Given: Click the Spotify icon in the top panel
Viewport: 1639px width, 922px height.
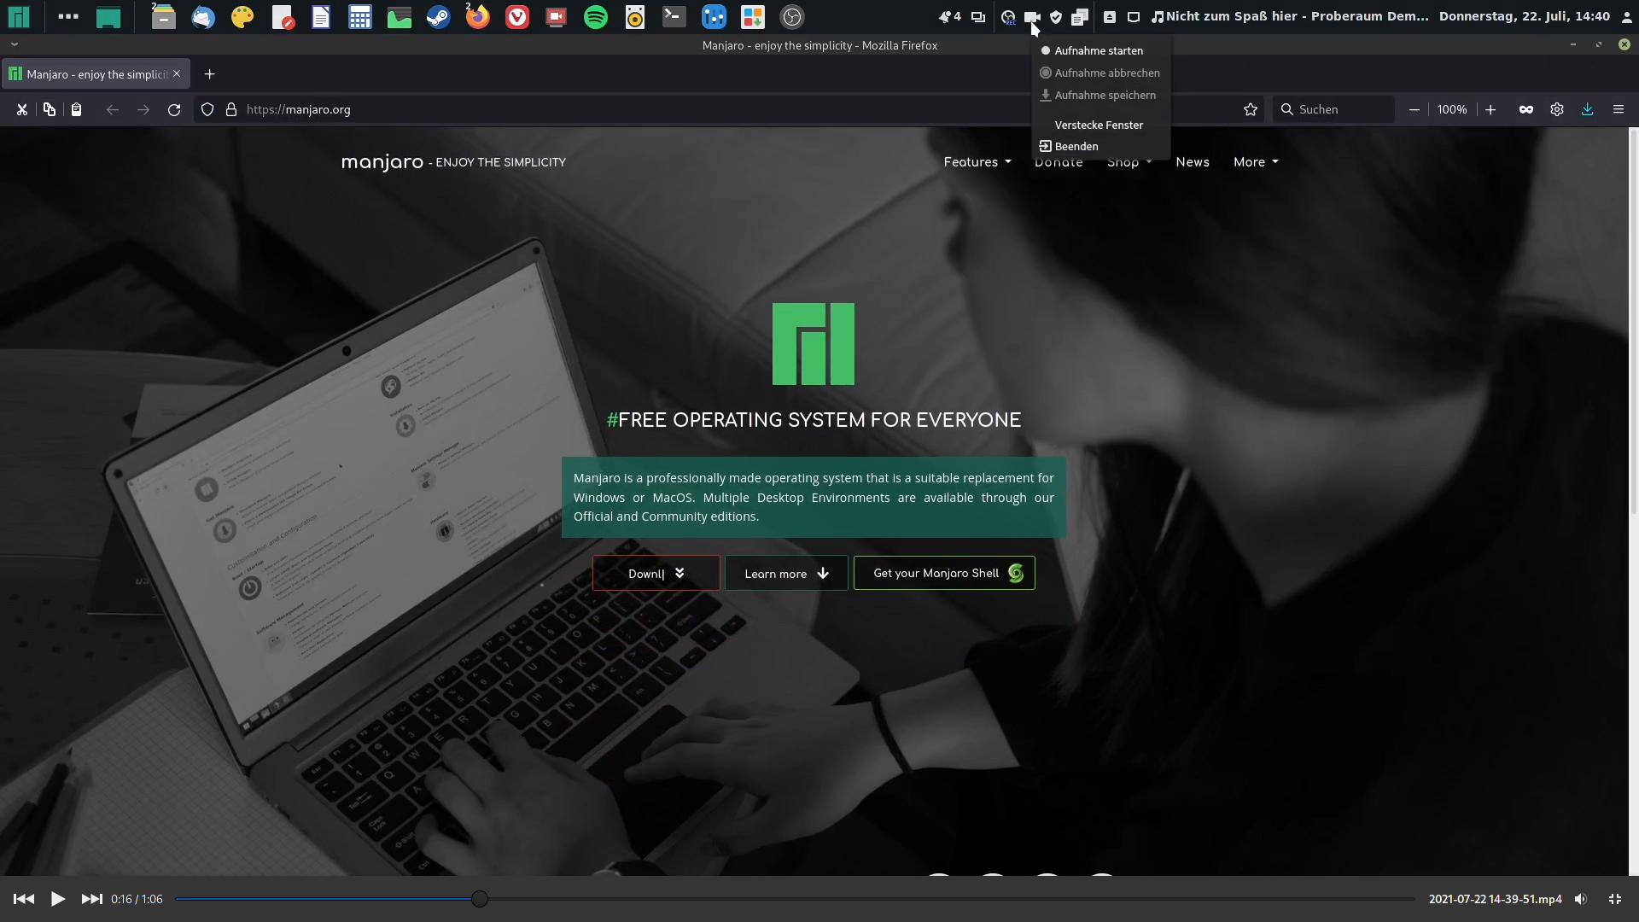Looking at the screenshot, I should coord(596,17).
